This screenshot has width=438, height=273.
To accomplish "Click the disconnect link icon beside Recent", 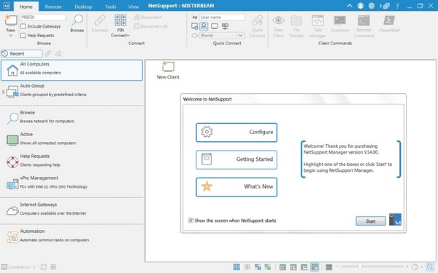I will 58,53.
